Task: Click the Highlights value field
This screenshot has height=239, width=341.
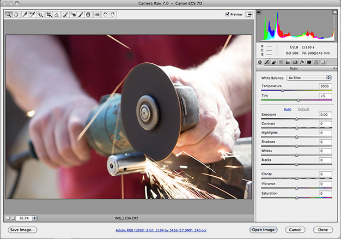Action: point(325,133)
